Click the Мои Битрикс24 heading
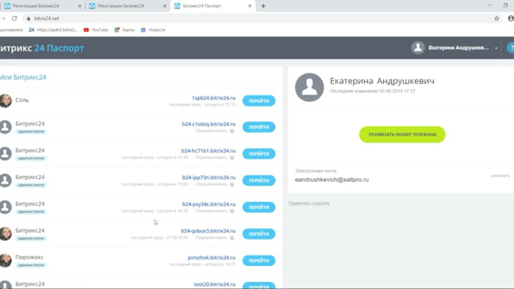Image resolution: width=514 pixels, height=289 pixels. pos(23,77)
